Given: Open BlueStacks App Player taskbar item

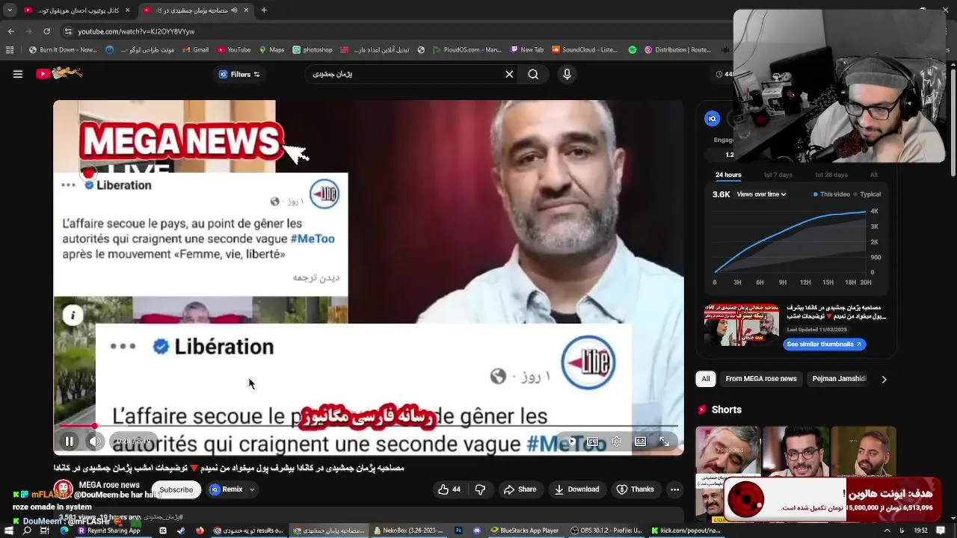Looking at the screenshot, I should (x=525, y=531).
